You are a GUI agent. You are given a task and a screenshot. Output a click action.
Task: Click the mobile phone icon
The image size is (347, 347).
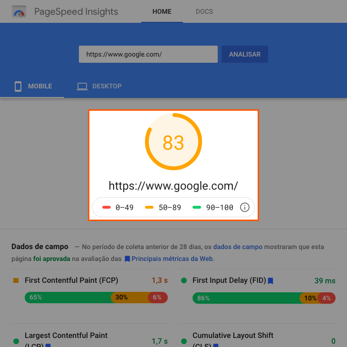click(18, 87)
